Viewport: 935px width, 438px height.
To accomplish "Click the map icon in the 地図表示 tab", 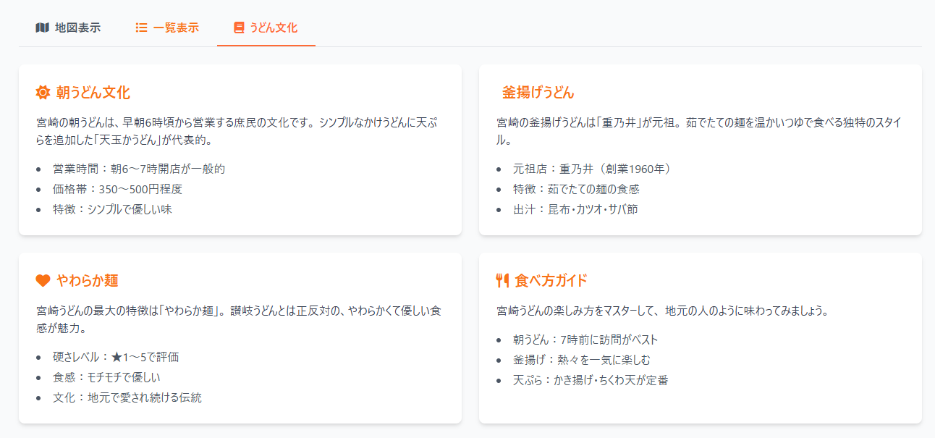I will [x=42, y=28].
